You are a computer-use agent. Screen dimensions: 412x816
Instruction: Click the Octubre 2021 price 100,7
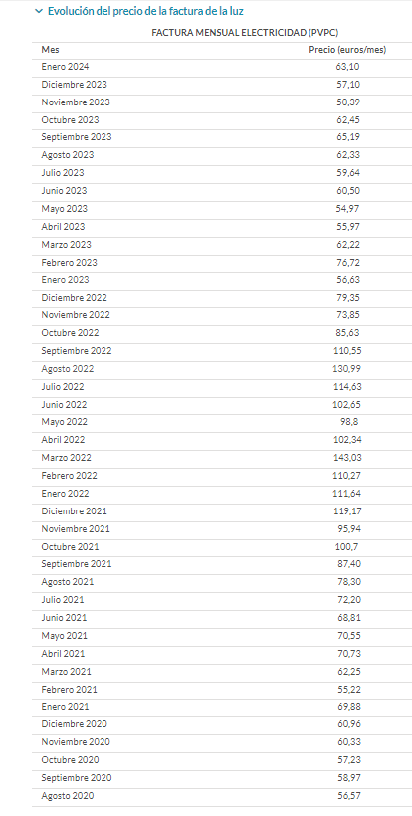[346, 547]
